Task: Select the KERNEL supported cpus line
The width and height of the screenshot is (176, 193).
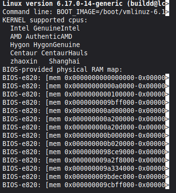Action: 45,20
